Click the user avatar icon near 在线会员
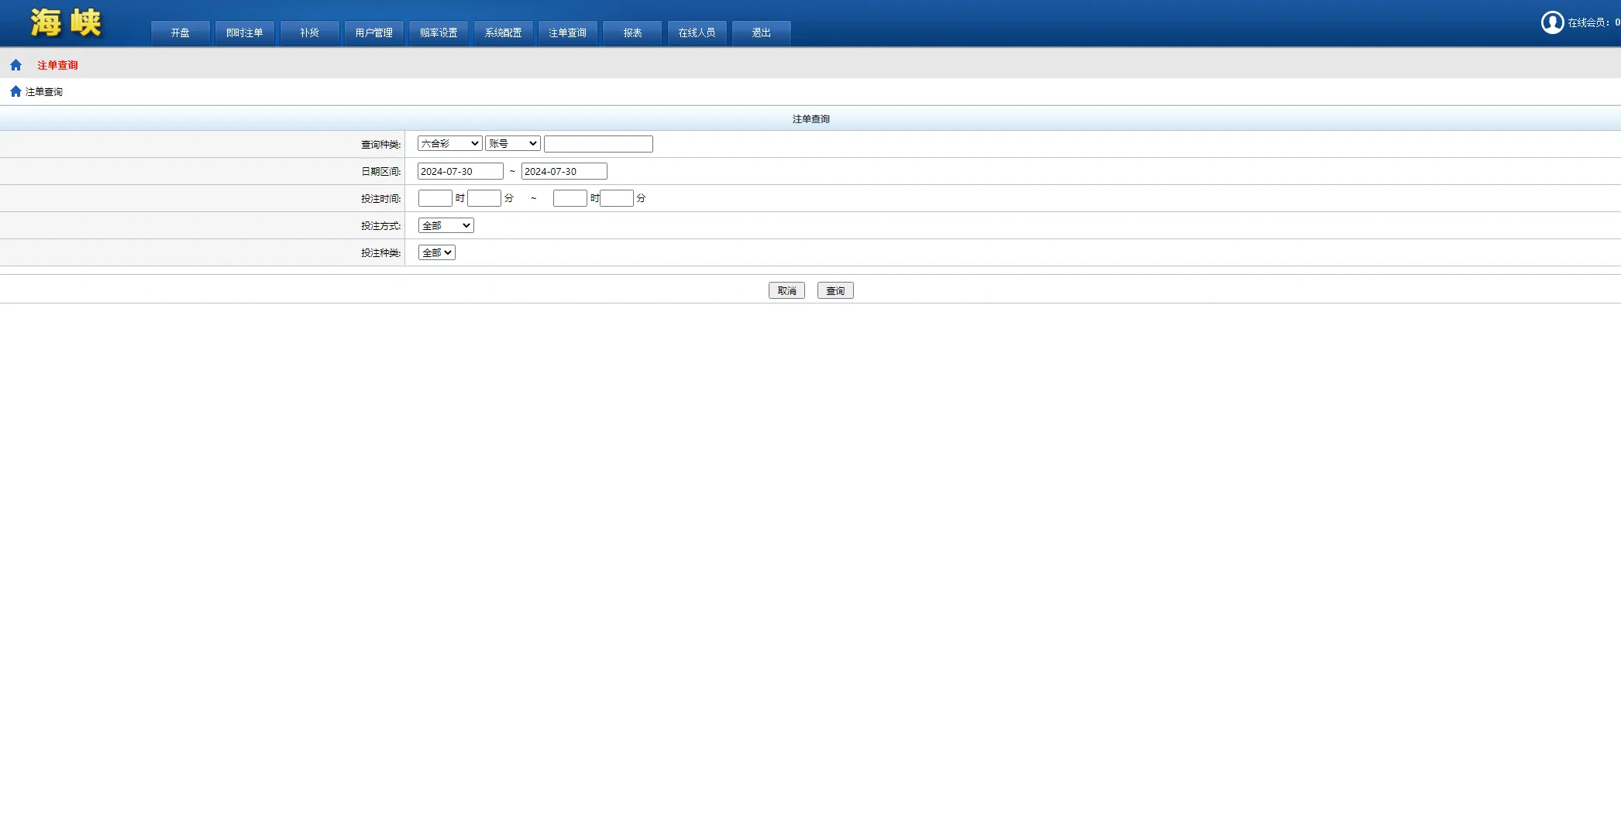1621x816 pixels. [x=1552, y=22]
